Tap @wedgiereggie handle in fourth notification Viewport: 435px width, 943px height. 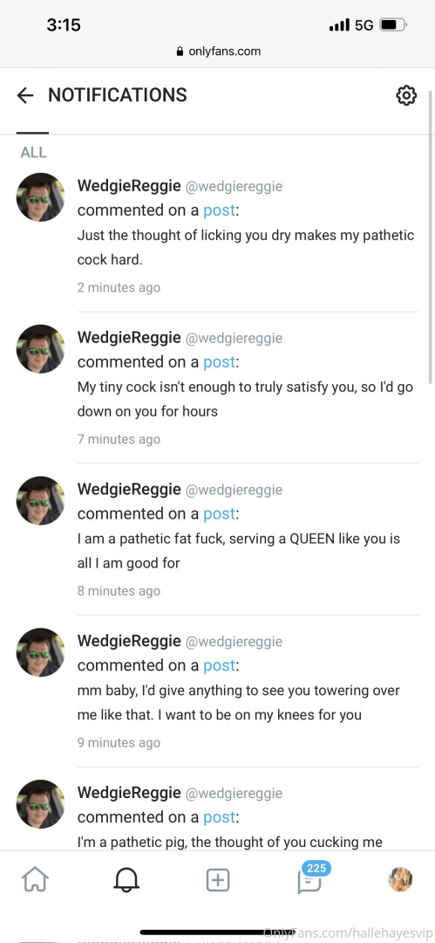click(234, 642)
